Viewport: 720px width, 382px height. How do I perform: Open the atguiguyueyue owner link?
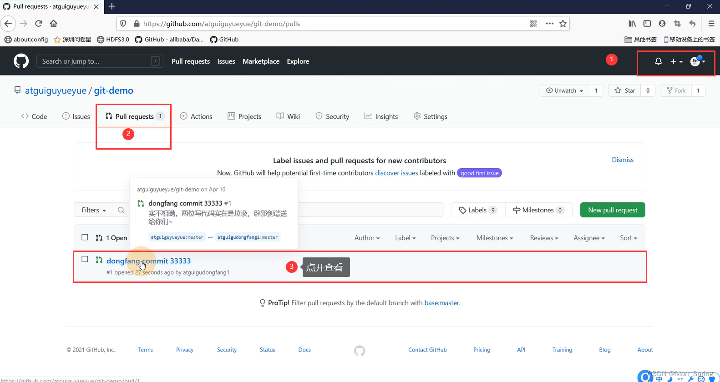[x=56, y=90]
